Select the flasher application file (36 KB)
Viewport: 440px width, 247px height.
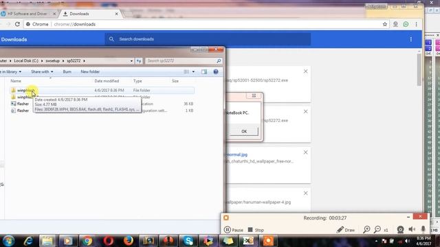(102, 104)
